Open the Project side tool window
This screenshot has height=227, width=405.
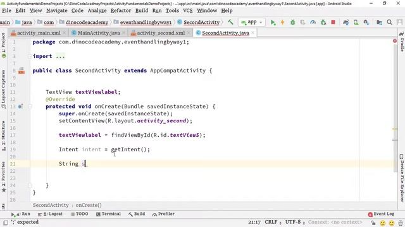point(3,46)
